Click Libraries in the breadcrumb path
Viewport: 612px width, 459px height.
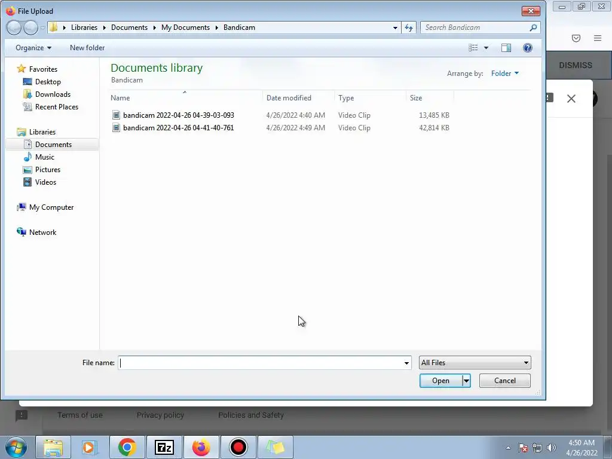click(x=84, y=27)
